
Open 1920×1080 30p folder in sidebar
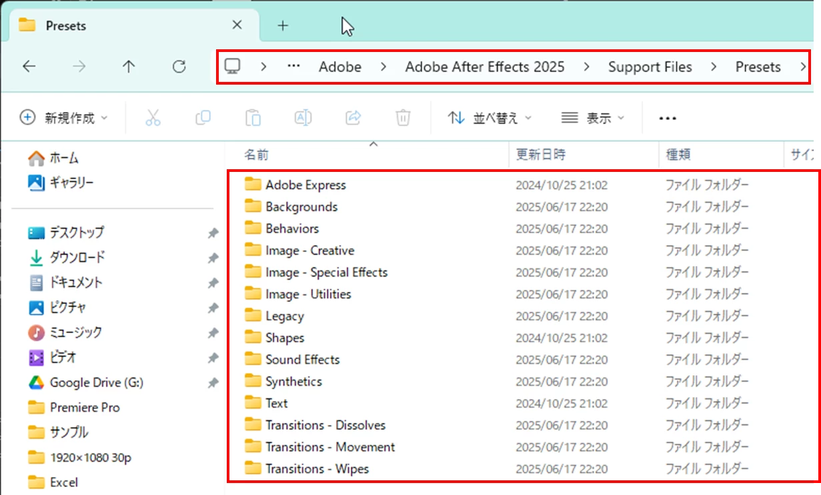click(x=79, y=458)
